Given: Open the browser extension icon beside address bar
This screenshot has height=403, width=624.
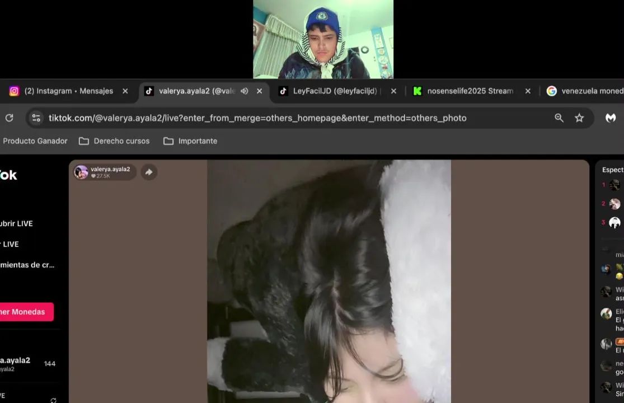Looking at the screenshot, I should [611, 118].
